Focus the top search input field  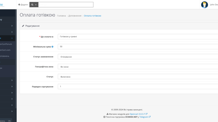(66, 5)
